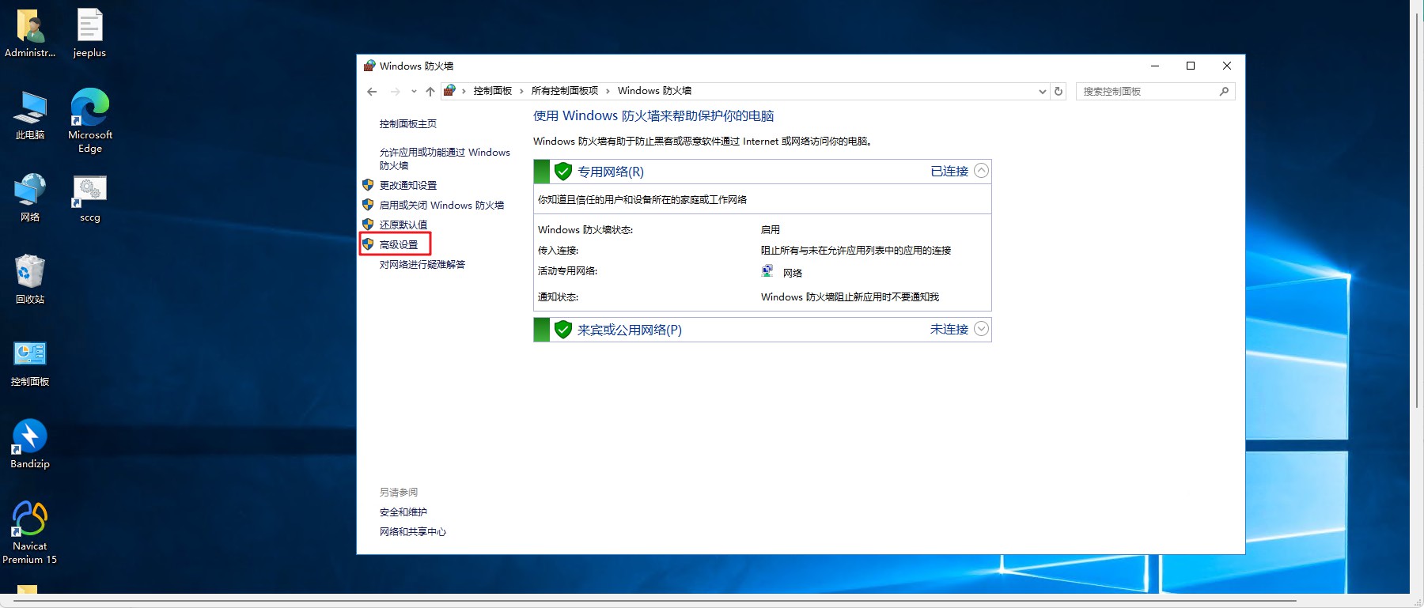Select the sccg shortcut icon

90,198
